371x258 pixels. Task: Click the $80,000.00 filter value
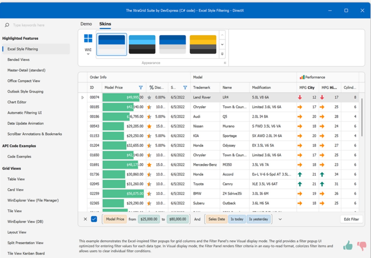point(178,219)
